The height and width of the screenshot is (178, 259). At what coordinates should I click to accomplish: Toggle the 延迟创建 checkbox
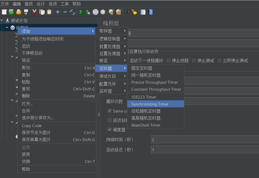click(110, 120)
